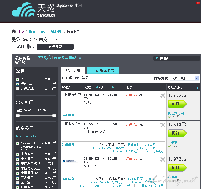The width and height of the screenshot is (201, 189).
Task: Open 详细信息 for 15:45 flight
Action: click(x=68, y=115)
